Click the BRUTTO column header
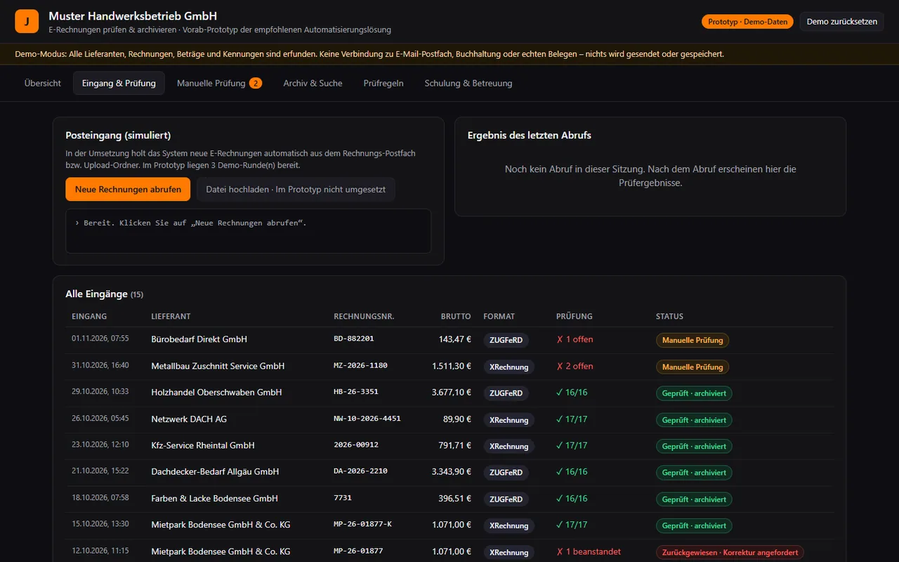 tap(456, 317)
